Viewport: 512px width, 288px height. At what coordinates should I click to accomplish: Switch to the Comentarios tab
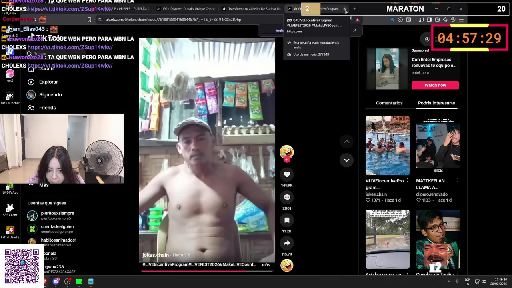[389, 103]
